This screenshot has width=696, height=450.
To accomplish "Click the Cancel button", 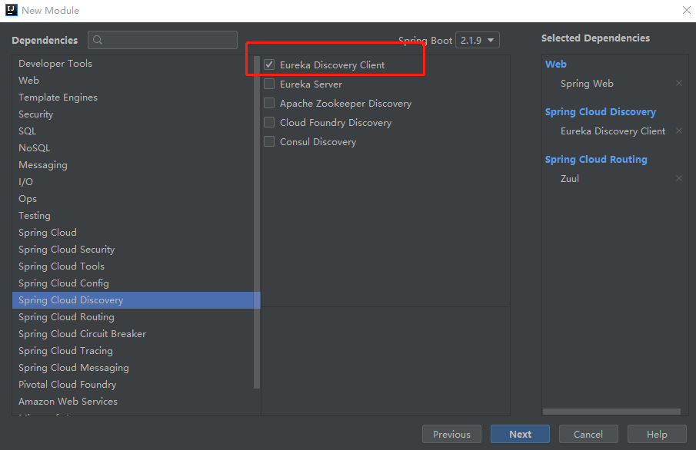I will [x=588, y=435].
